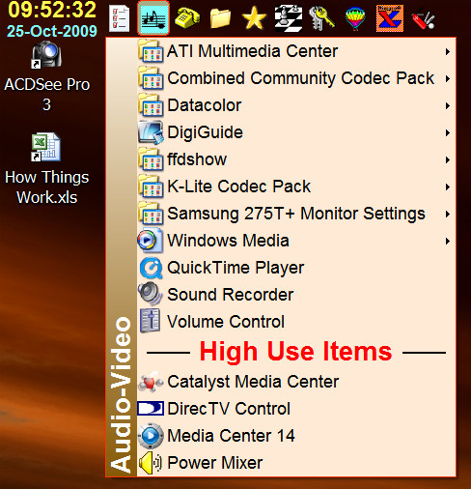Click the Windows Media player icon
The height and width of the screenshot is (489, 471).
point(150,241)
